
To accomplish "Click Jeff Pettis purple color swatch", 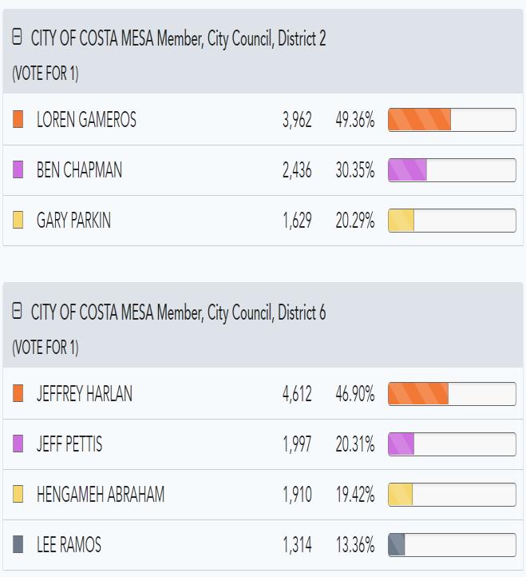I will [18, 444].
